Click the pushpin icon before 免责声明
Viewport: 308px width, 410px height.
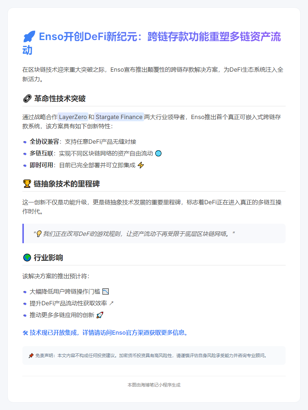31,356
